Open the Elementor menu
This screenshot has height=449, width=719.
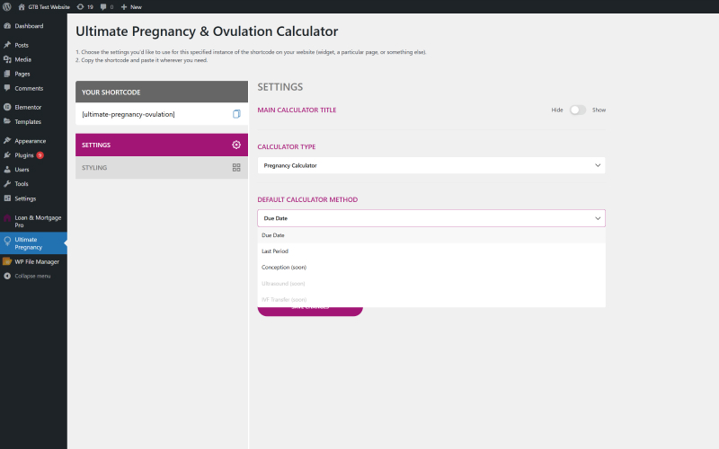click(x=33, y=107)
